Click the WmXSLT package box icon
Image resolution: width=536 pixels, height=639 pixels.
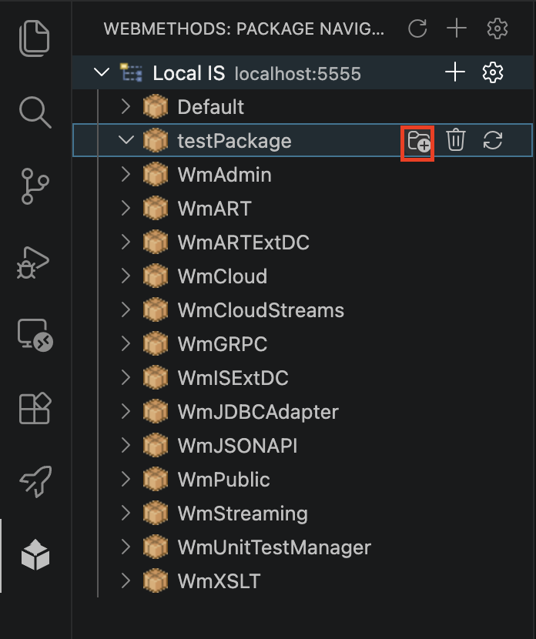click(156, 580)
